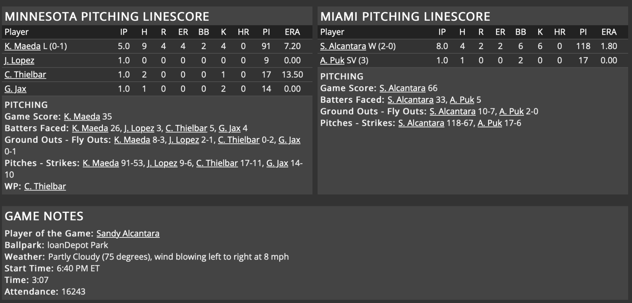Open G. Jax in Minnesota Batters Faced line

229,128
